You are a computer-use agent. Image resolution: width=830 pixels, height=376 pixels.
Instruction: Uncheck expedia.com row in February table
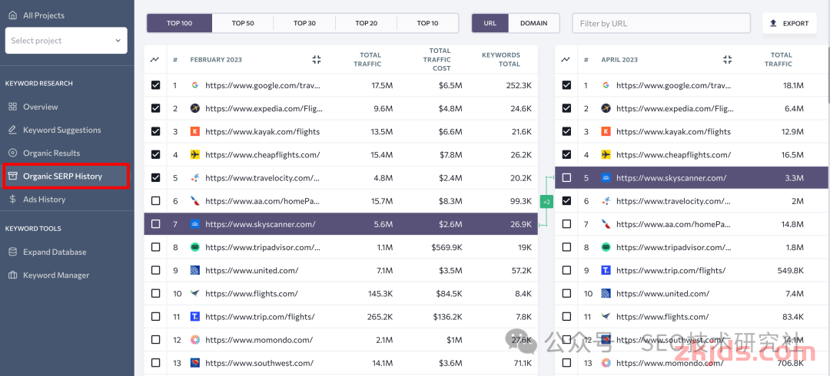click(155, 108)
